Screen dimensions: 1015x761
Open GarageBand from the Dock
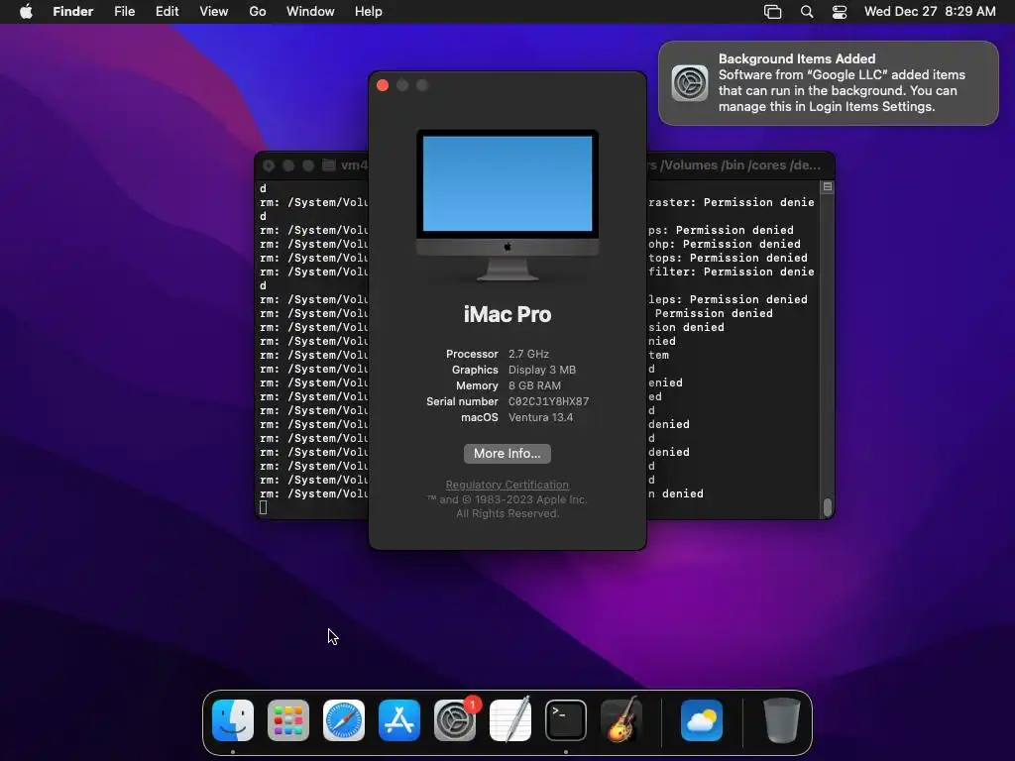point(621,720)
